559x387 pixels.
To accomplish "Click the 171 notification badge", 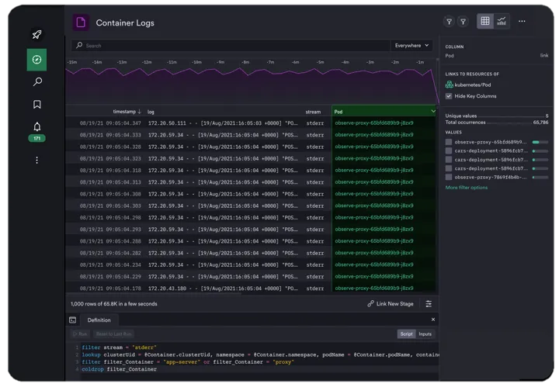I will tap(36, 138).
